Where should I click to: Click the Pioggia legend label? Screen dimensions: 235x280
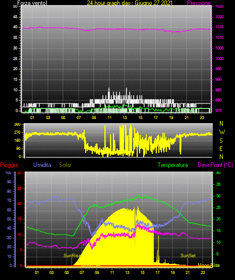coord(9,165)
